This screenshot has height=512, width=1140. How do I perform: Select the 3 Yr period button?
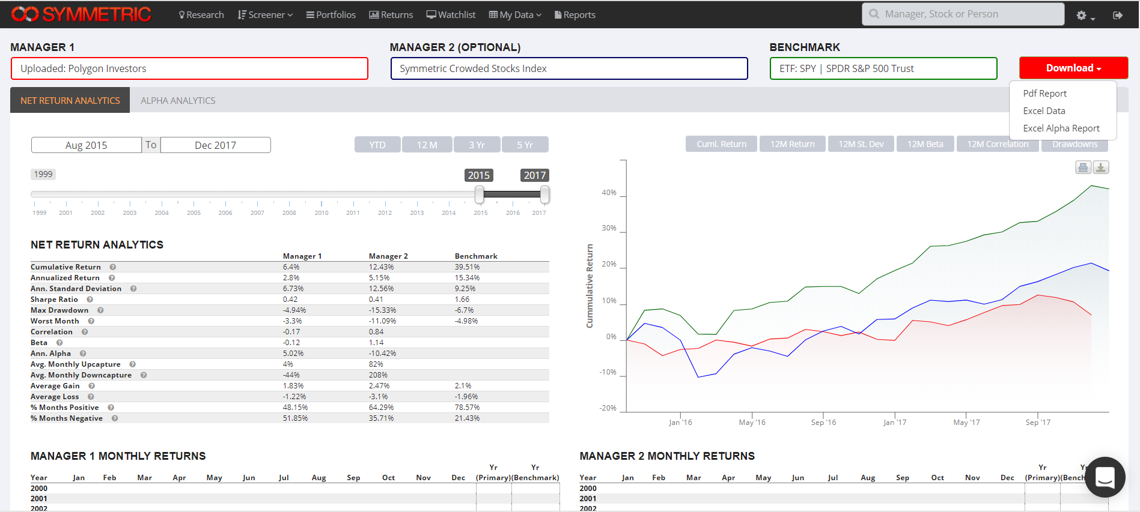click(477, 145)
